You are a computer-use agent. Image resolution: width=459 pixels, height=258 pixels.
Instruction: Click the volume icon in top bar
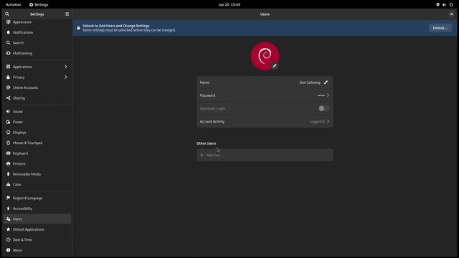point(444,5)
